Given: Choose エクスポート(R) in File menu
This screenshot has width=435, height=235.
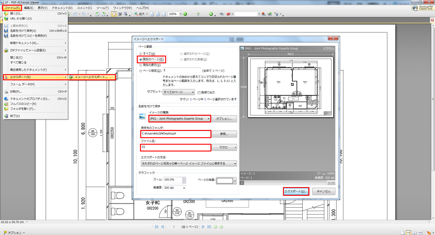Looking at the screenshot, I should [x=35, y=77].
